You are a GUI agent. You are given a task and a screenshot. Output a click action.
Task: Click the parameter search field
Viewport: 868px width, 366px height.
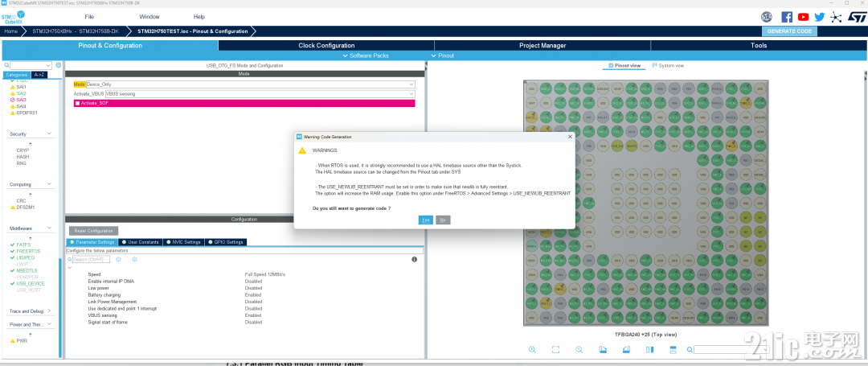point(92,259)
